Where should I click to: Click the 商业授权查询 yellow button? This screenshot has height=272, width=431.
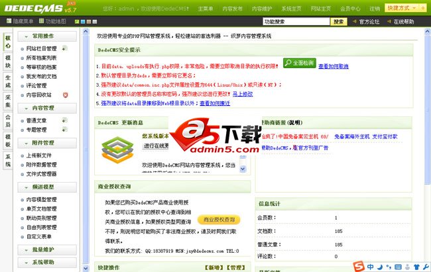[x=219, y=220]
